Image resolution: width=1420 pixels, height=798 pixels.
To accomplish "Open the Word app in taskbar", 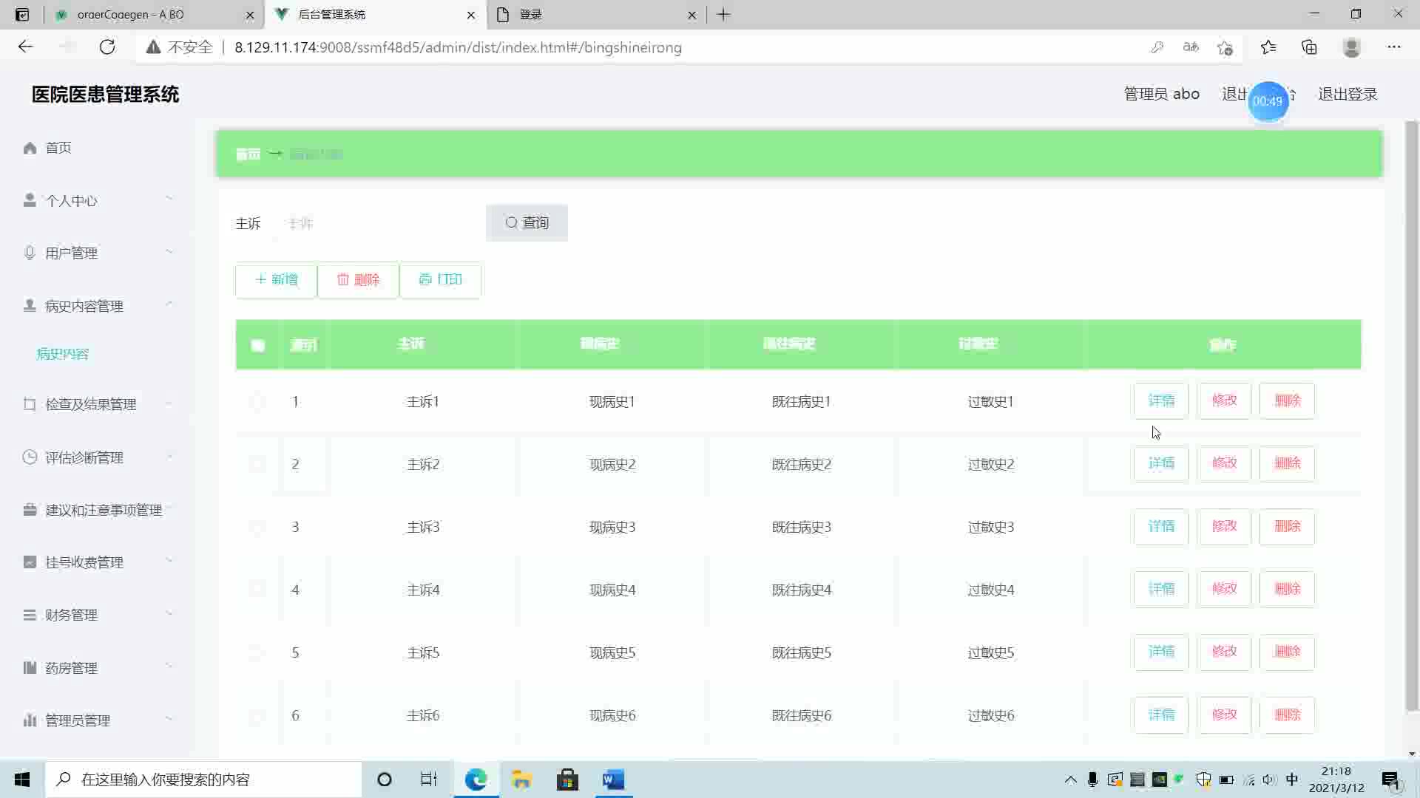I will pos(613,780).
